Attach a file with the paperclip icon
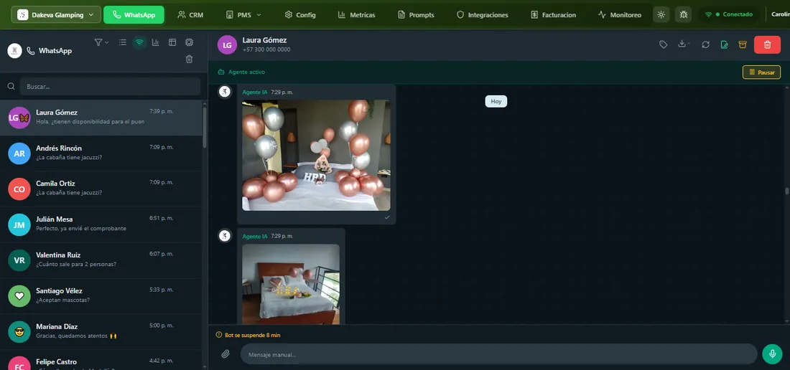This screenshot has height=370, width=790. (226, 354)
